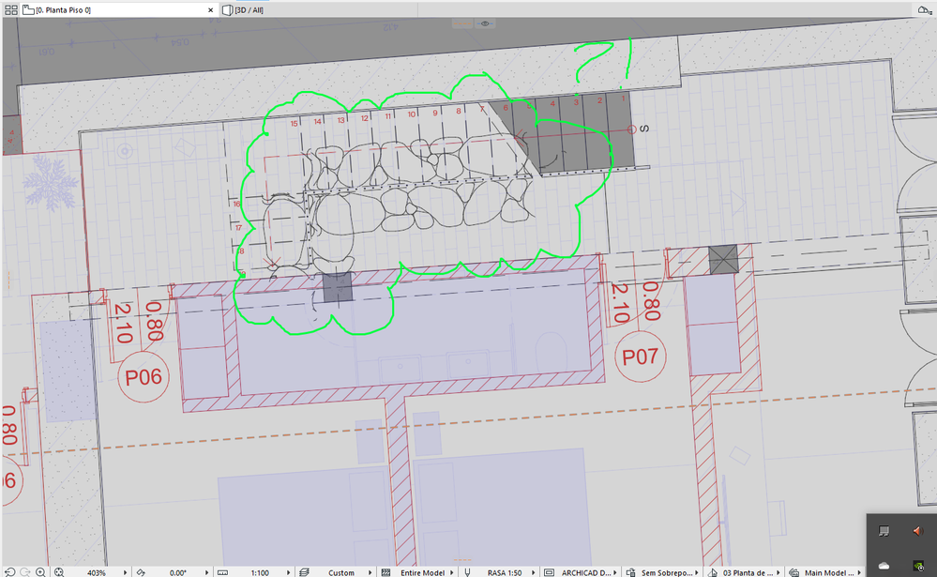Open the RASA 1:50 dropdown arrow

coord(533,573)
